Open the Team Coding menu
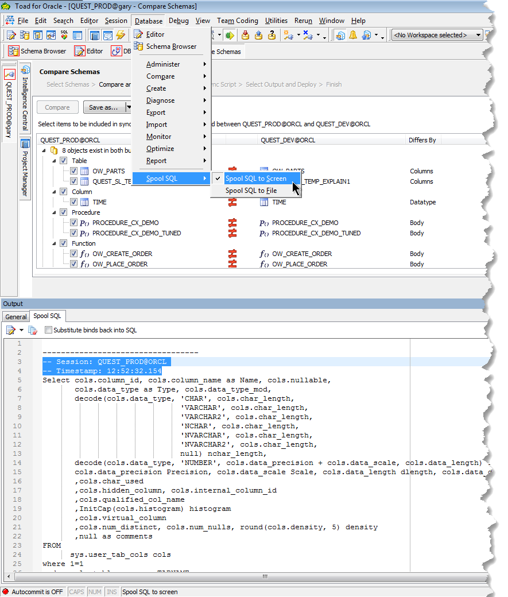Screen dimensions: 508x597 (238, 21)
